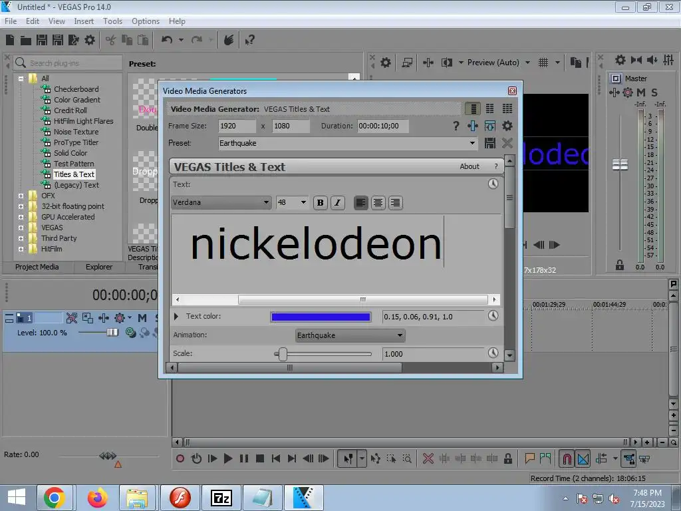Open Project Properties gear icon in main toolbar
The width and height of the screenshot is (681, 511).
(90, 40)
